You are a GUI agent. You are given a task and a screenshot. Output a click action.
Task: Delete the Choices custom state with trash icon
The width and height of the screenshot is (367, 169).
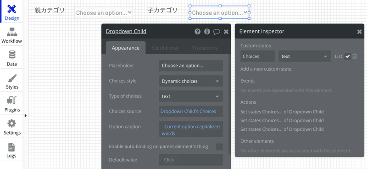[355, 56]
